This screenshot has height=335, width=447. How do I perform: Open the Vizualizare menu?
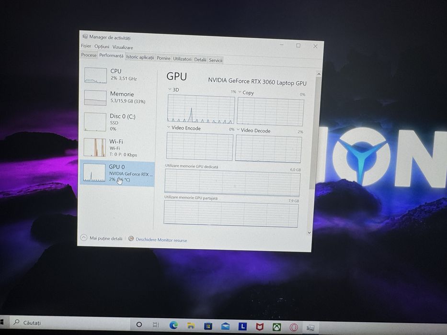(x=123, y=47)
